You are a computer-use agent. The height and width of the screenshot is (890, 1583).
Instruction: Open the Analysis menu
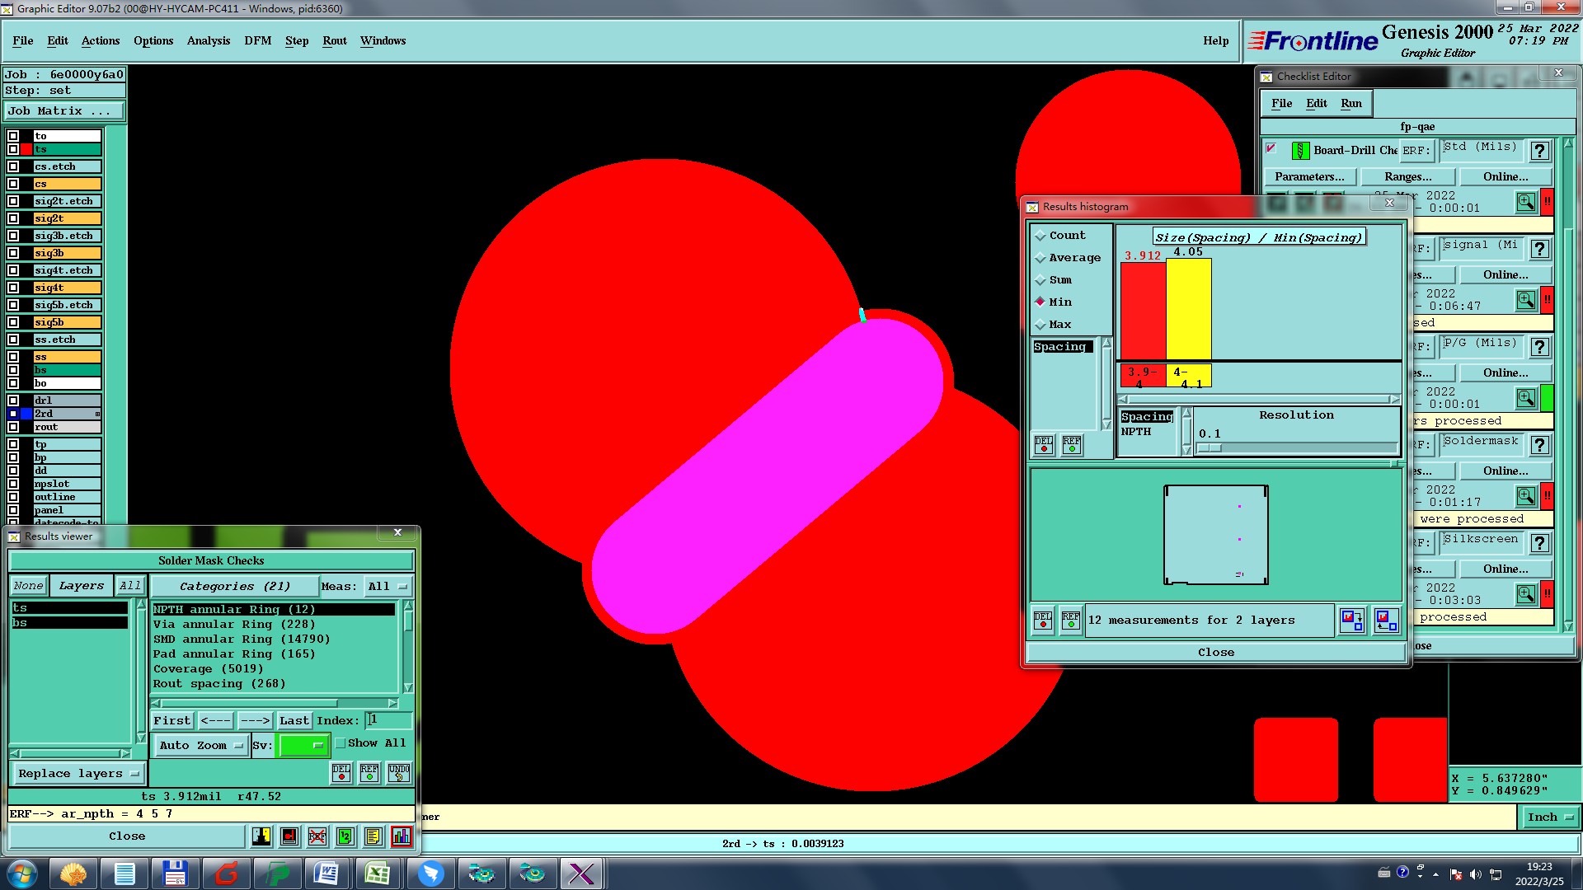[208, 40]
